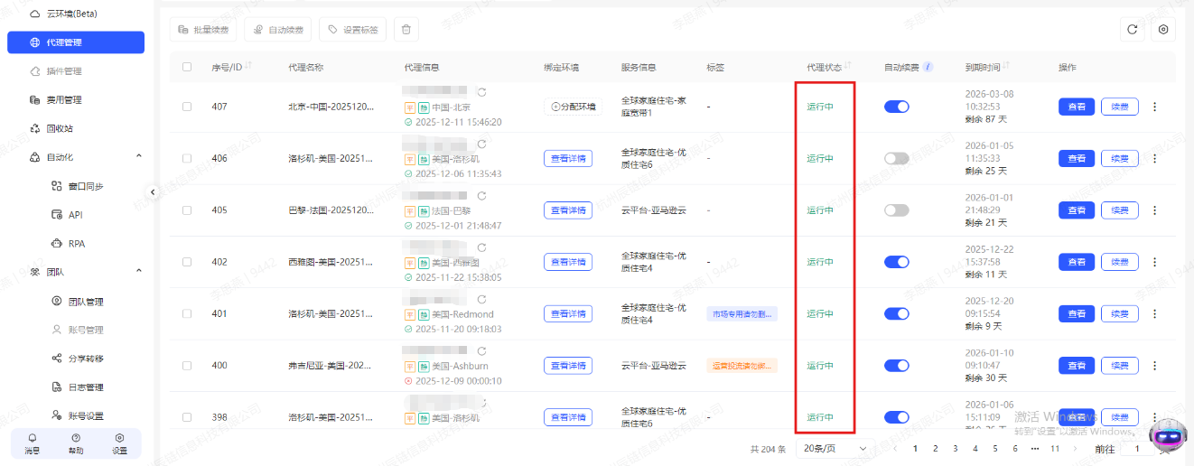Screen dimensions: 1194x466
Task: Sort by 代理状态 column arrows
Action: [x=848, y=66]
